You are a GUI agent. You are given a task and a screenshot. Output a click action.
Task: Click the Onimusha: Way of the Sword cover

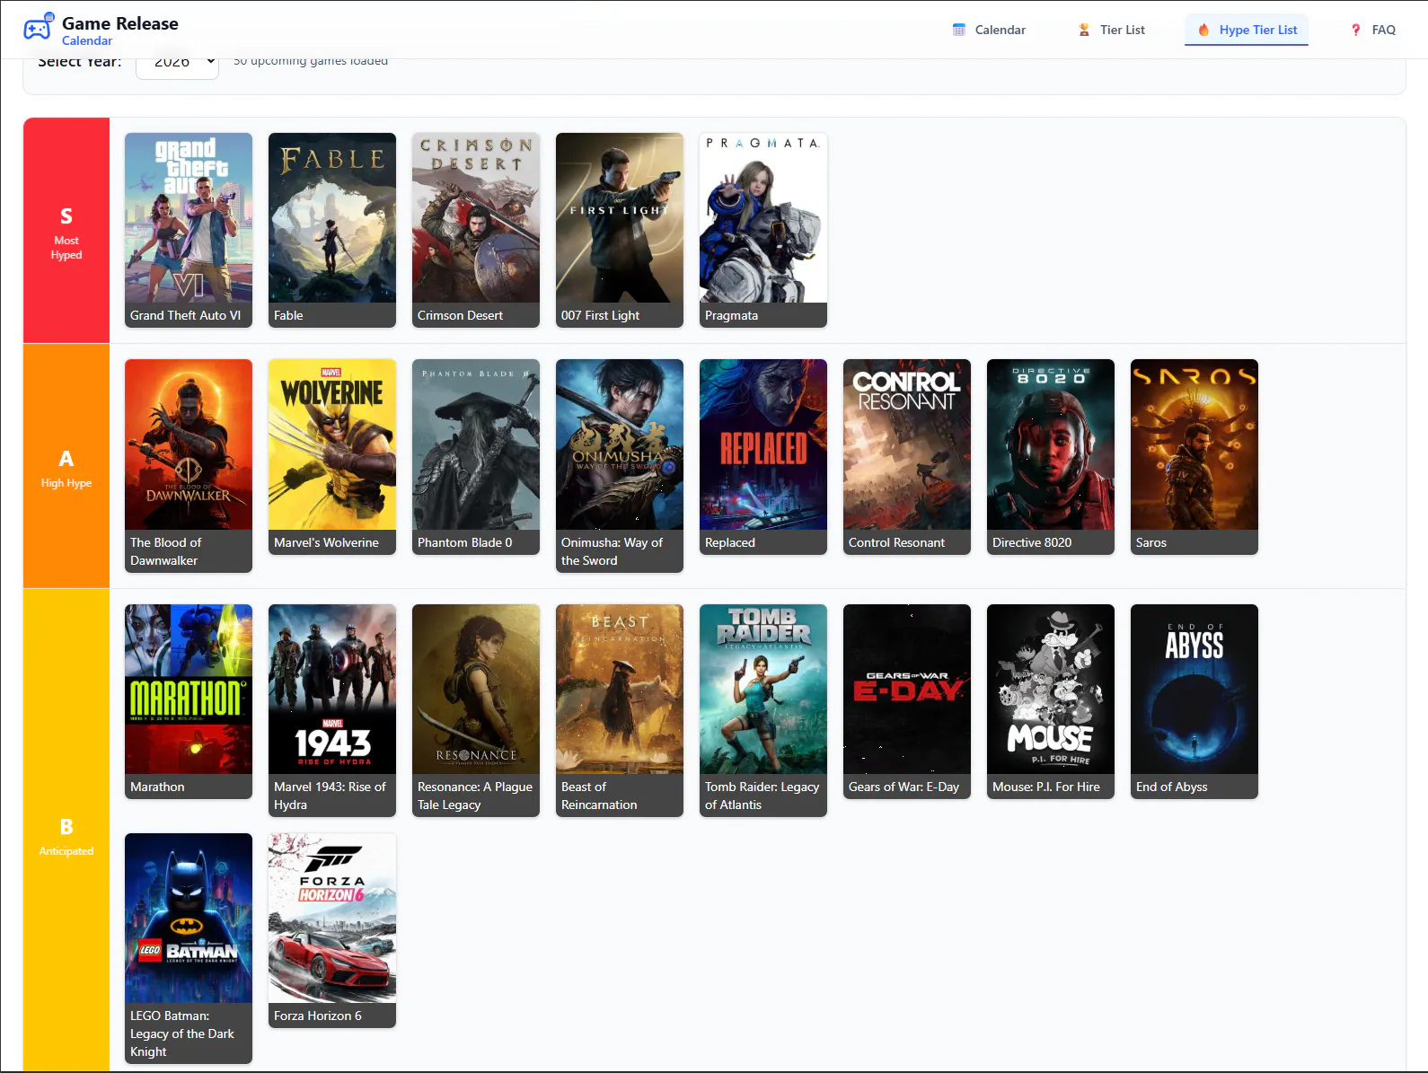620,444
